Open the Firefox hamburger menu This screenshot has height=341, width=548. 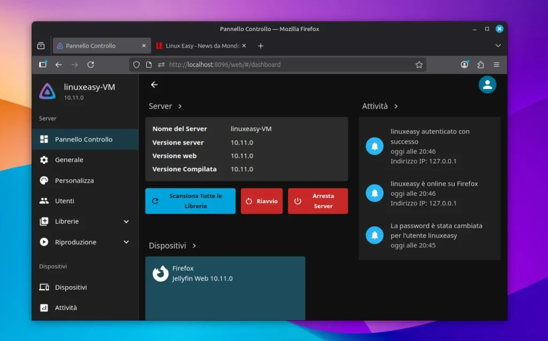tap(497, 64)
